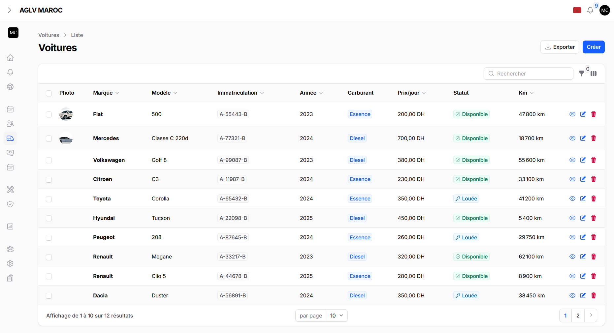Sort by the Km column header
The width and height of the screenshot is (614, 333).
526,93
